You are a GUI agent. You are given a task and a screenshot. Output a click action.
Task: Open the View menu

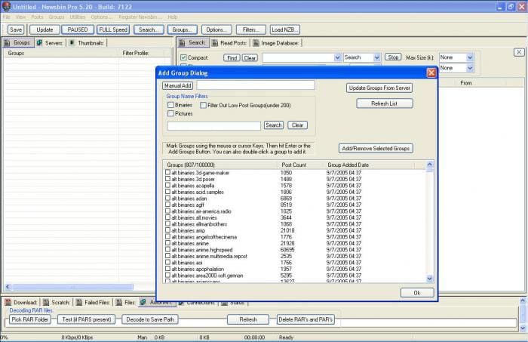[x=20, y=17]
